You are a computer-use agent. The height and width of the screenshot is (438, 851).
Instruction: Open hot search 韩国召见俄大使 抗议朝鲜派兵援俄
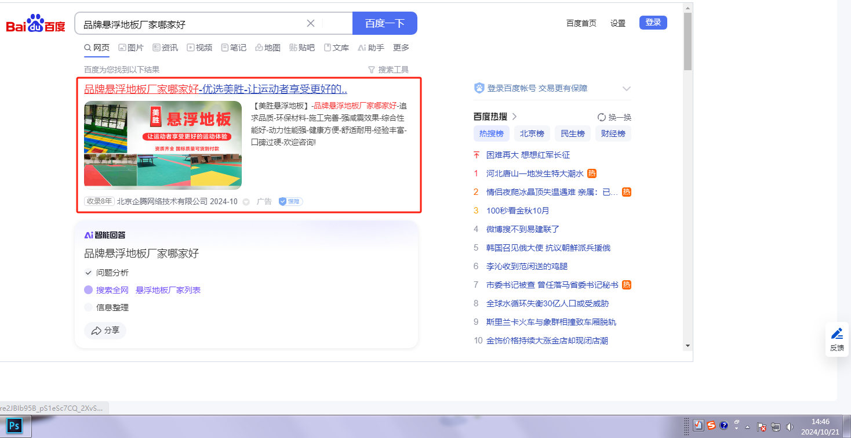tap(548, 248)
